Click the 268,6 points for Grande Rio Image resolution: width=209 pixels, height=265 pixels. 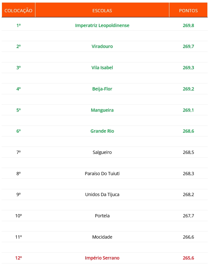click(x=188, y=131)
